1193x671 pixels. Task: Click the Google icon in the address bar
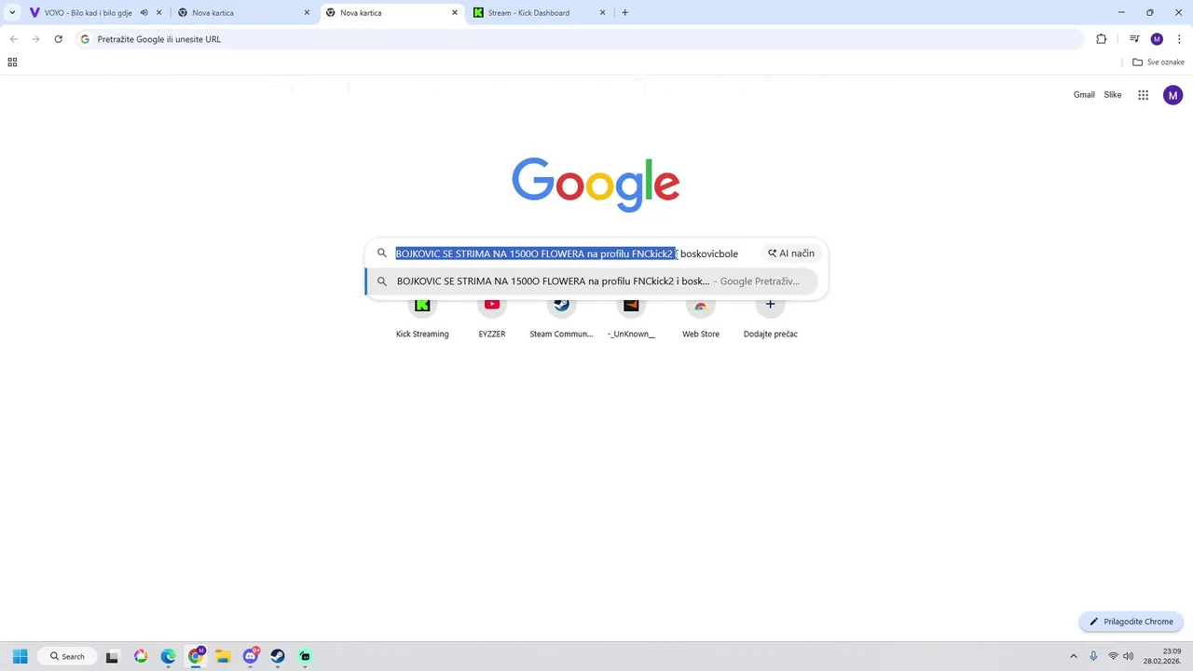point(85,39)
